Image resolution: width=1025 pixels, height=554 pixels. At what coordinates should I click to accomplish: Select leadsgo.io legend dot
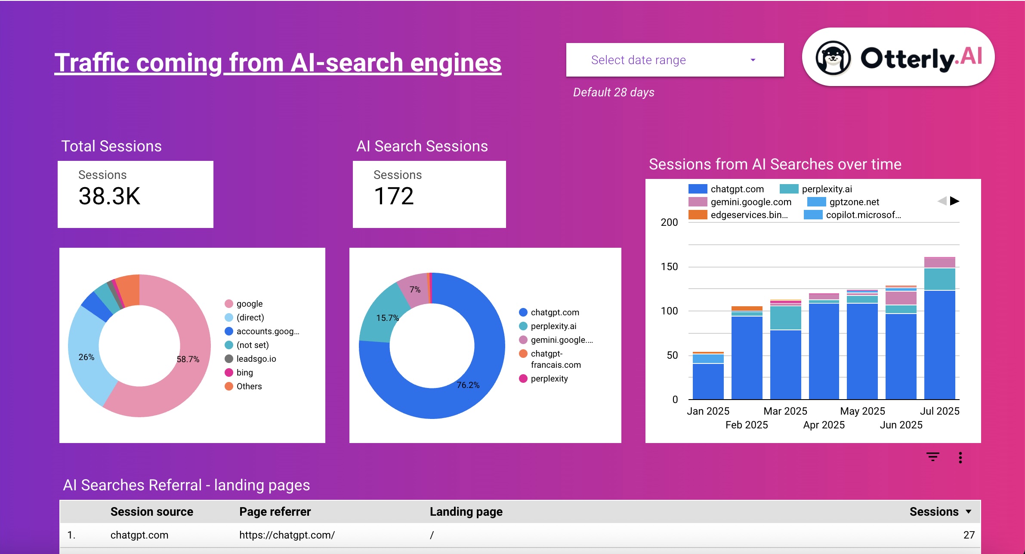[x=229, y=359]
